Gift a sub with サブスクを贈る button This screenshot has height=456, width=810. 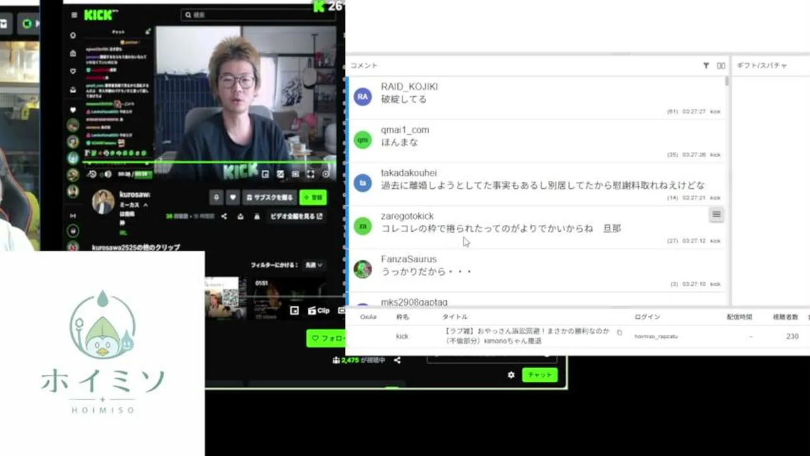[270, 198]
